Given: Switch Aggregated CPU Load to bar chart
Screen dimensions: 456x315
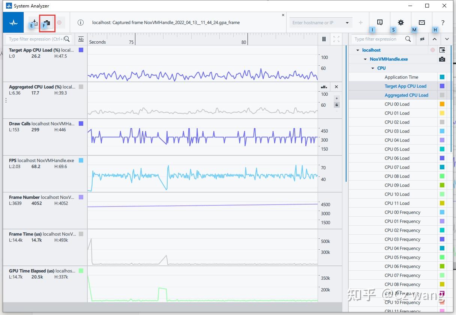Looking at the screenshot, I should 324,87.
